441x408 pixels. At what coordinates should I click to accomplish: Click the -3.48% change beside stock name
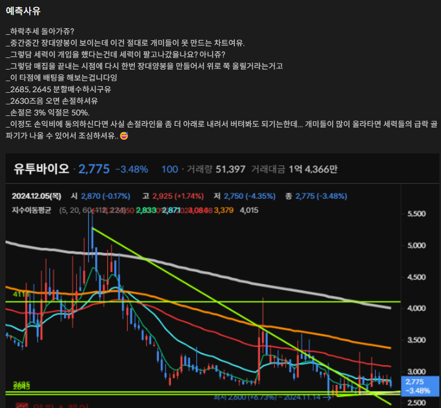[x=132, y=169]
